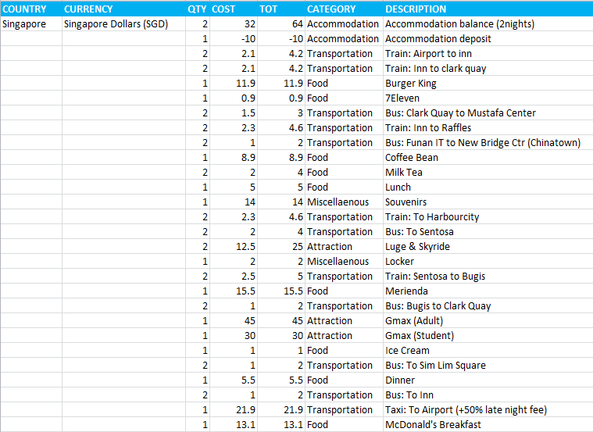The height and width of the screenshot is (432, 593).
Task: Click the 25 total cell
Action: pos(281,246)
